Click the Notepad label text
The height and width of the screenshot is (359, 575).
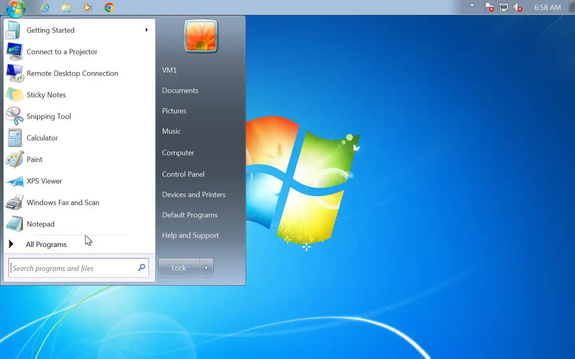tap(41, 224)
